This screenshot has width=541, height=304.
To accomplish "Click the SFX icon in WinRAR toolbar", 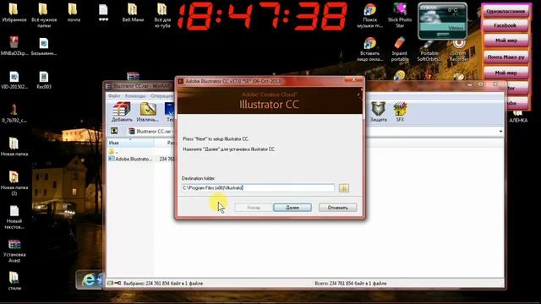I will tap(400, 112).
